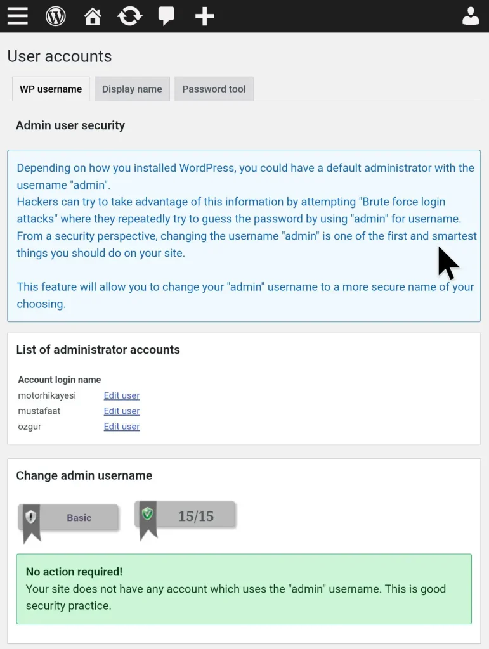The image size is (489, 649).
Task: Click the 15/15 security score badge
Action: 195,516
